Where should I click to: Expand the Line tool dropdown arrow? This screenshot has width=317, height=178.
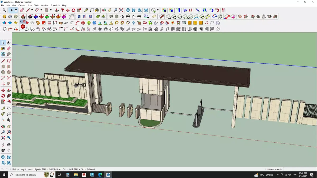pyautogui.click(x=32, y=10)
